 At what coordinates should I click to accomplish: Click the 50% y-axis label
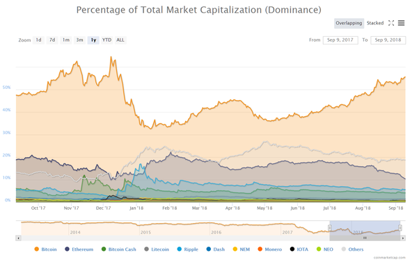point(7,88)
